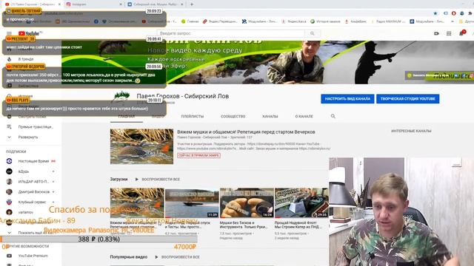Search within the channel using magnifier
The width and height of the screenshot is (474, 266).
pyautogui.click(x=333, y=116)
